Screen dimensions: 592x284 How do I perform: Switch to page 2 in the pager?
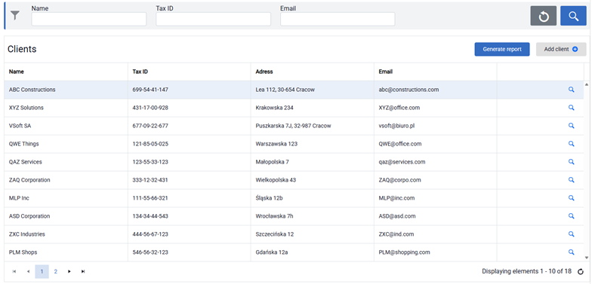click(x=56, y=271)
